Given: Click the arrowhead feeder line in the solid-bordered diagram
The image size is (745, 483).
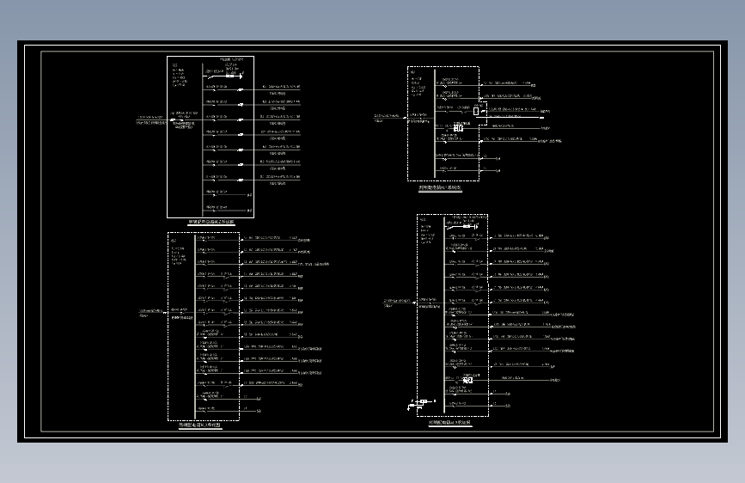Looking at the screenshot, I should [x=224, y=76].
